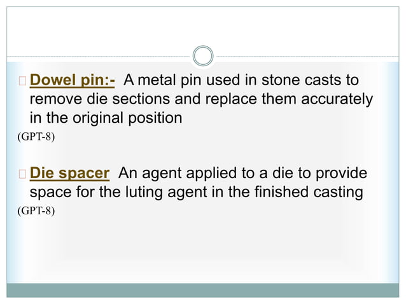406x304 pixels.
Task: Select the underlined 'Die spacer' heading
Action: tap(70, 172)
